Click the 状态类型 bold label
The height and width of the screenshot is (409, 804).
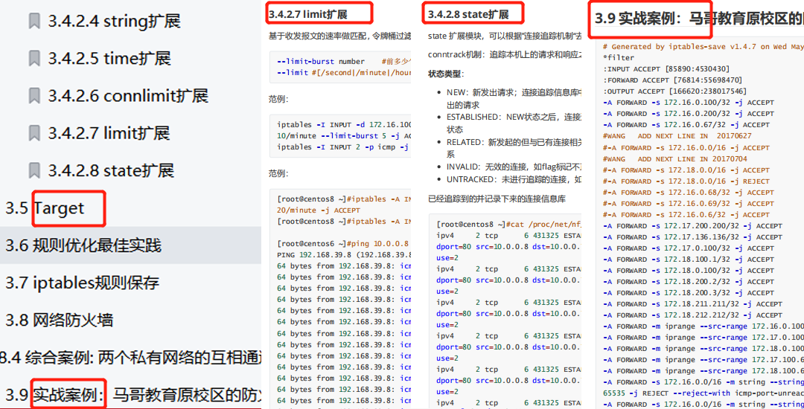click(446, 74)
